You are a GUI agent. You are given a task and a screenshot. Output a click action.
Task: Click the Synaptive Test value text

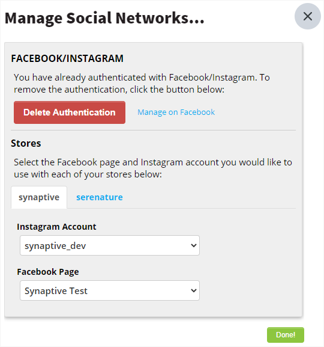click(x=56, y=291)
